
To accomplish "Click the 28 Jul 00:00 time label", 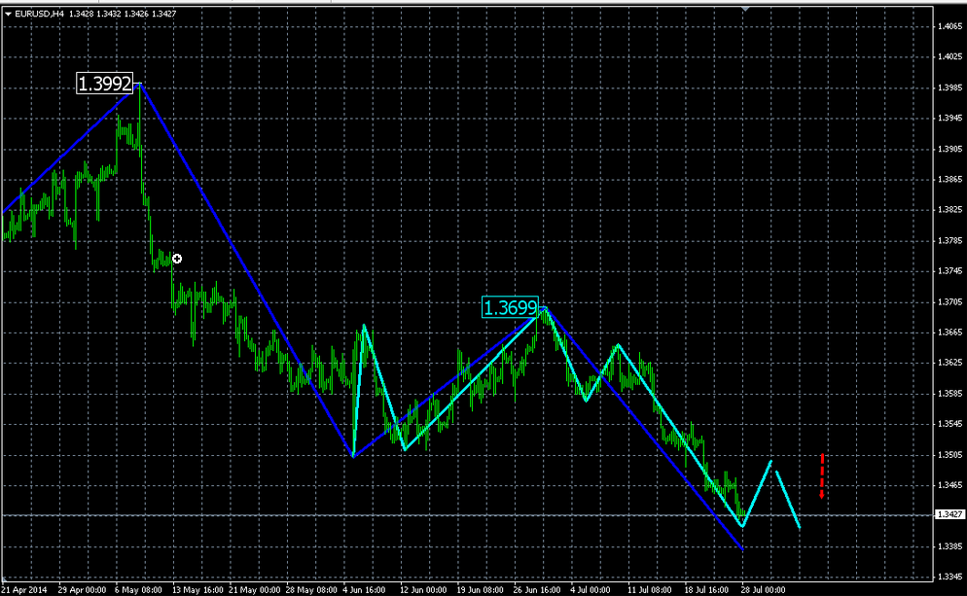I will 764,590.
